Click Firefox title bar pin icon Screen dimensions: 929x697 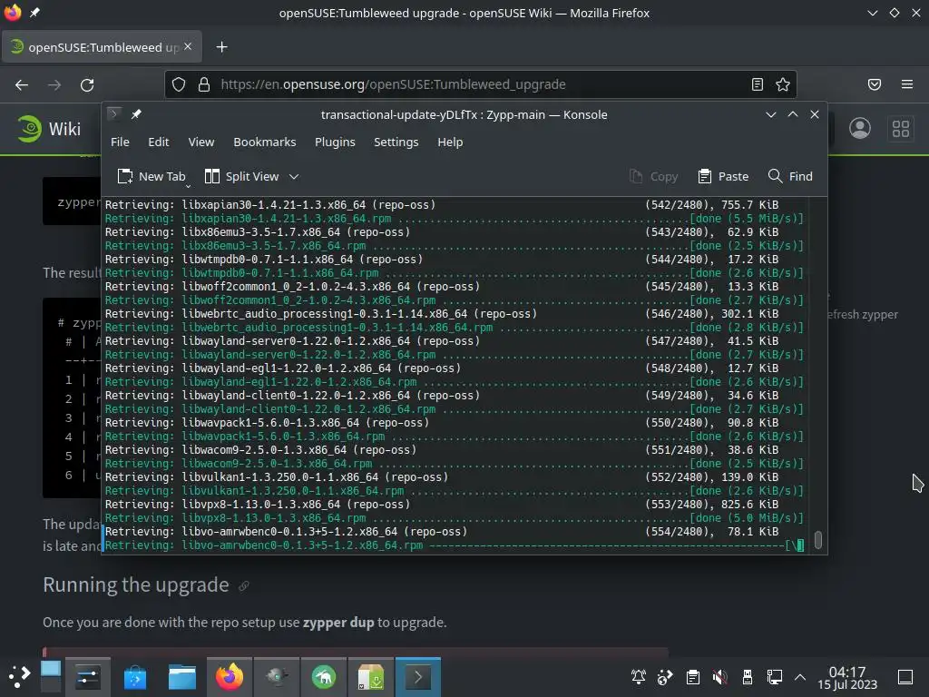[x=34, y=13]
